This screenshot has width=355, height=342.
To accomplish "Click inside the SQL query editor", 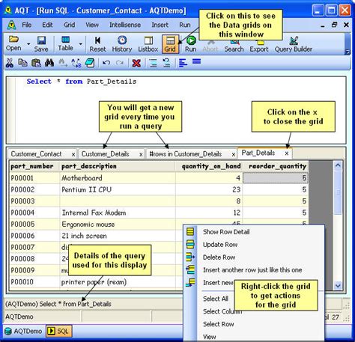I will 176,110.
